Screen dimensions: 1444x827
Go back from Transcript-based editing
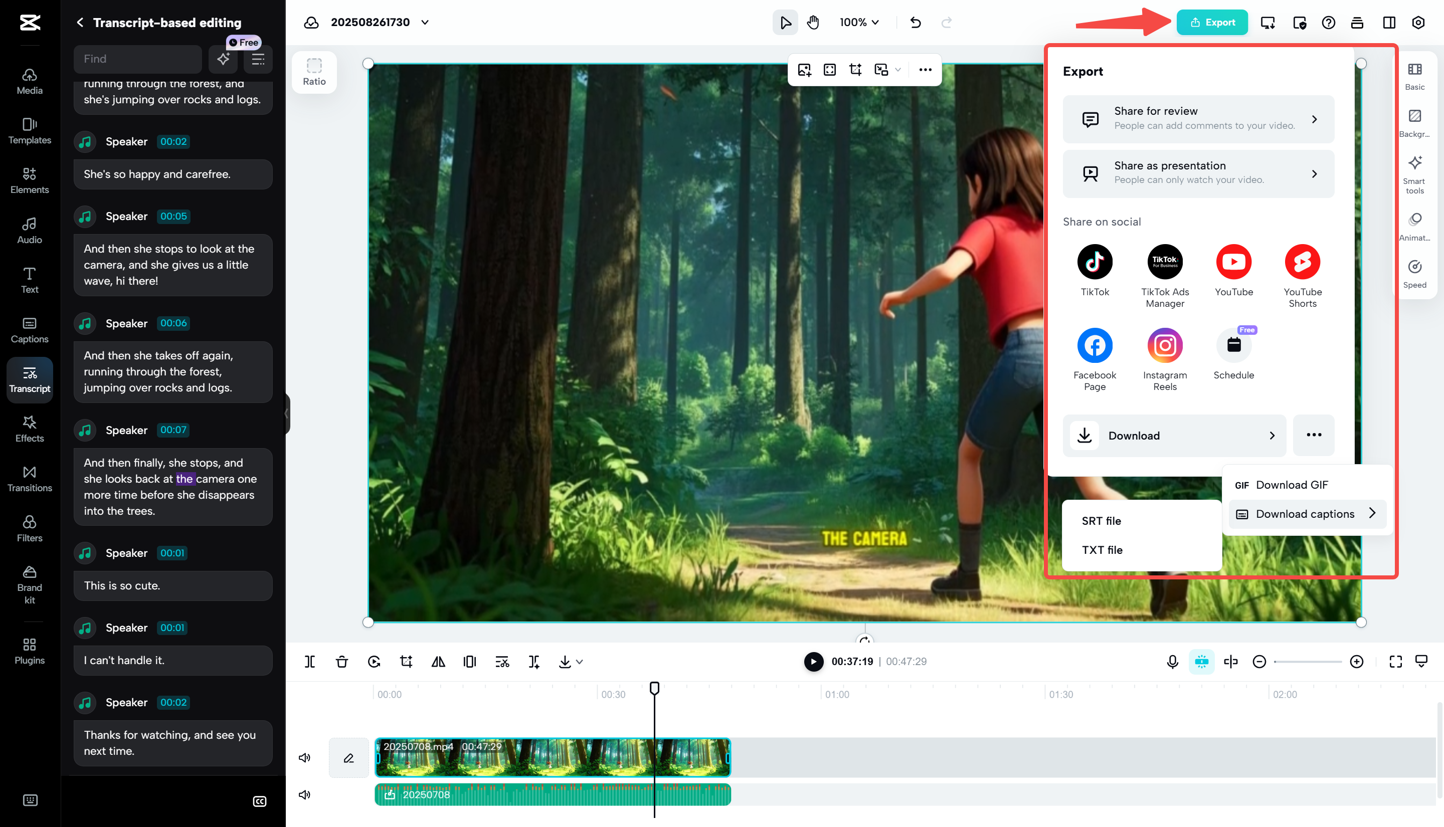pyautogui.click(x=80, y=22)
